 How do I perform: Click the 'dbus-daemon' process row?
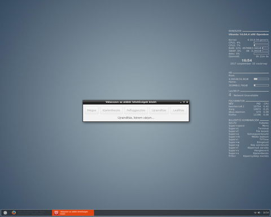click(248, 112)
